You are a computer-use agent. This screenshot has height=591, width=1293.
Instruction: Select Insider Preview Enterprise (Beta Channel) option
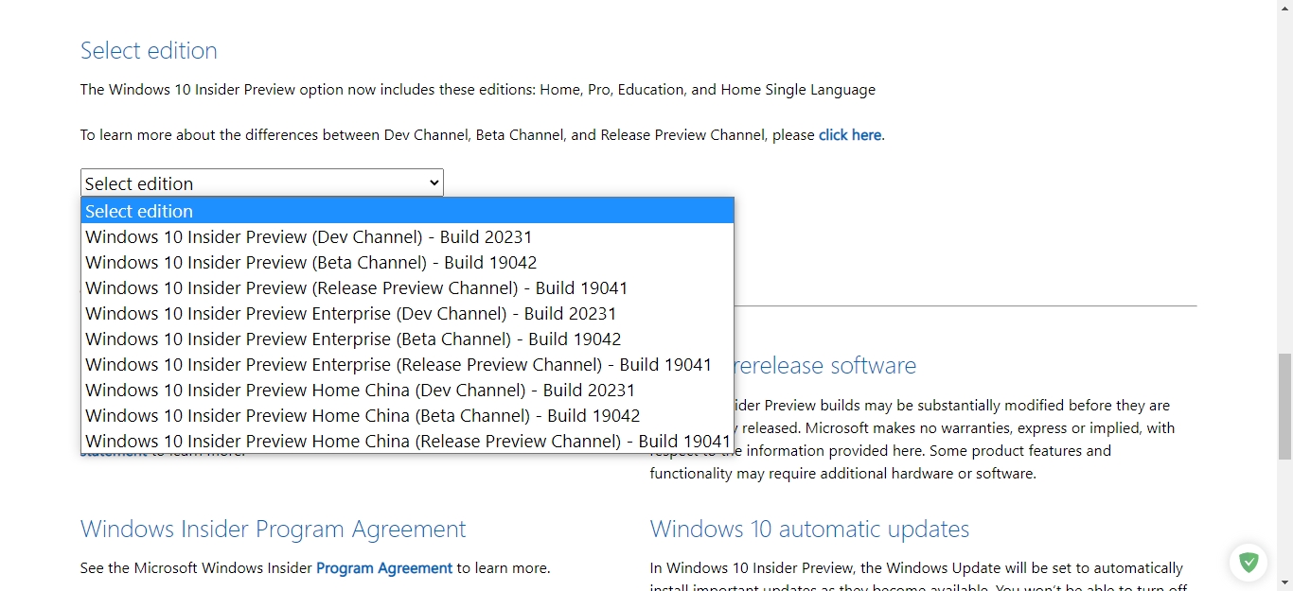pos(407,339)
